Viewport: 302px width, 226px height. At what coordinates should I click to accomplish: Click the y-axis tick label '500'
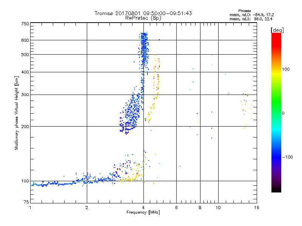(x=25, y=55)
